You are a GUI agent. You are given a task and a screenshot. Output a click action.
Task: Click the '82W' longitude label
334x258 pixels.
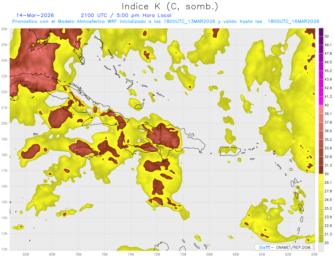[x=26, y=254]
